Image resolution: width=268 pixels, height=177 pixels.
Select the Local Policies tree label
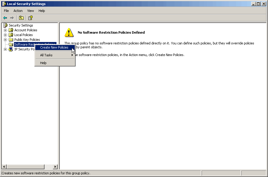[x=23, y=35]
